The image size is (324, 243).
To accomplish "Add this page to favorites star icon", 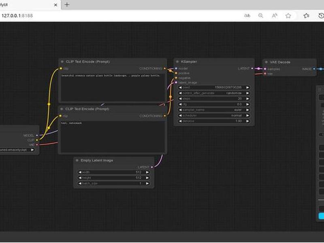I will click(x=288, y=15).
